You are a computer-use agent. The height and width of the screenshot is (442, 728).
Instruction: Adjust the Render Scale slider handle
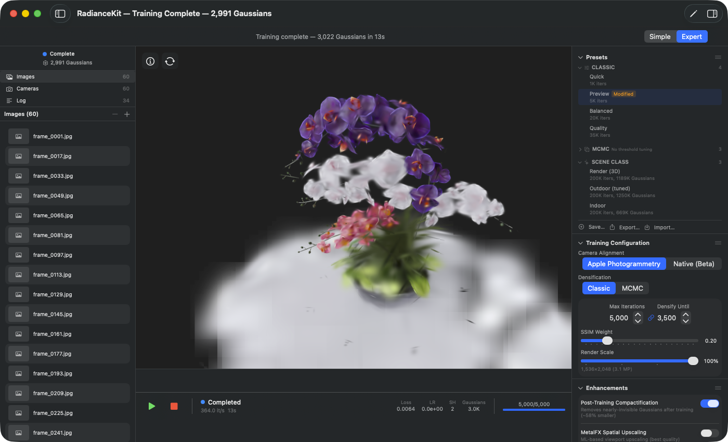pos(693,361)
